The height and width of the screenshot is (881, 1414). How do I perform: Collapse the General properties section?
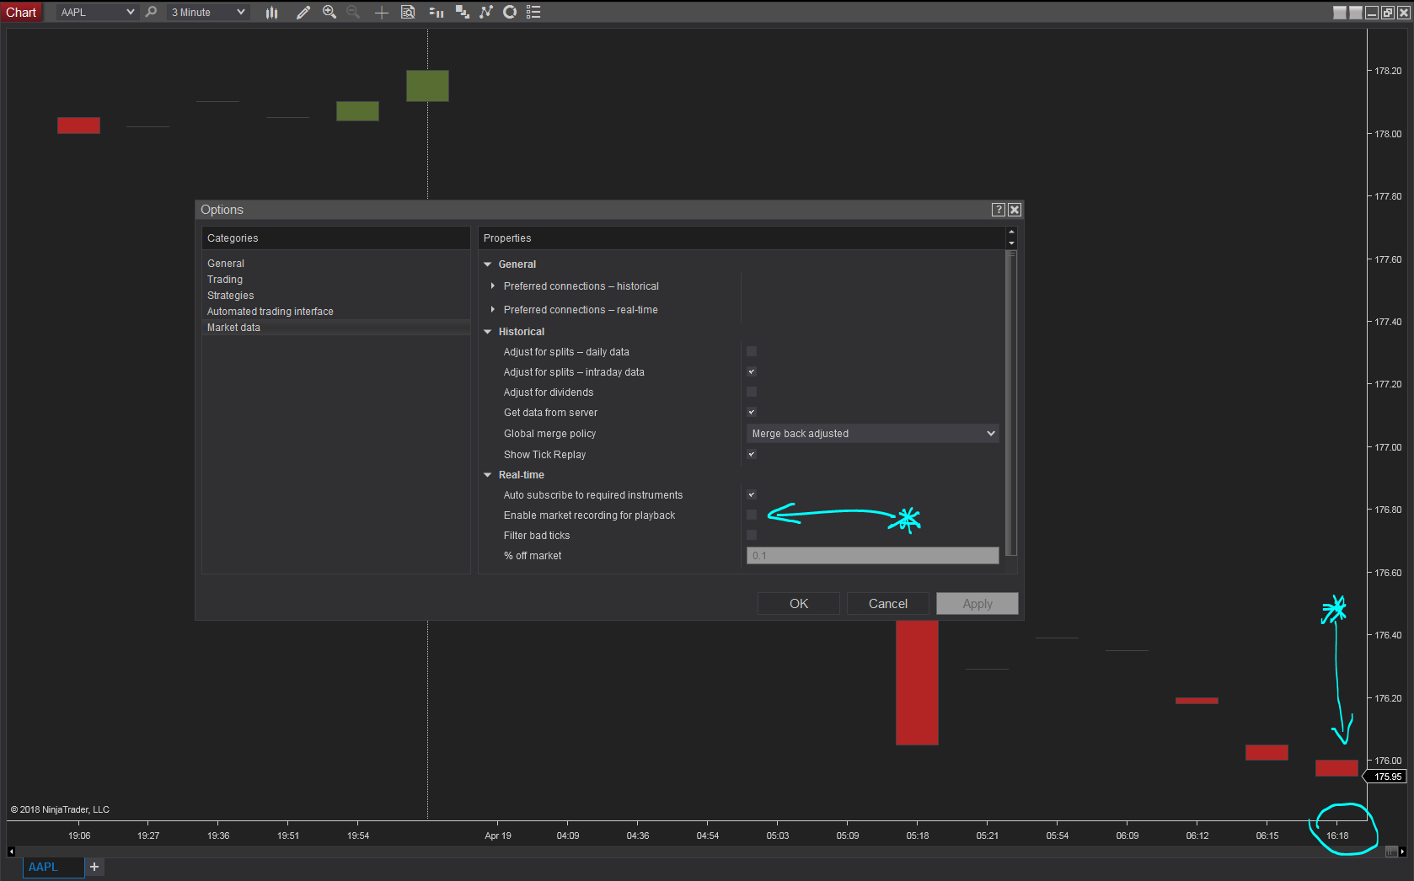tap(487, 264)
